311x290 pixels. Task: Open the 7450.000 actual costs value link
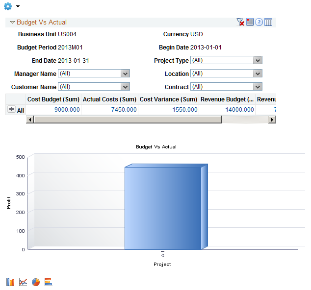coord(124,110)
